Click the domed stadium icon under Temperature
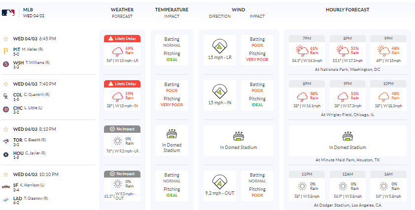The height and width of the screenshot is (210, 415). (x=172, y=134)
